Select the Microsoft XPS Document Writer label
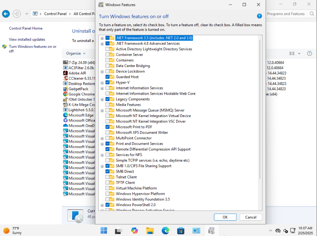The width and height of the screenshot is (317, 236). 142,133
